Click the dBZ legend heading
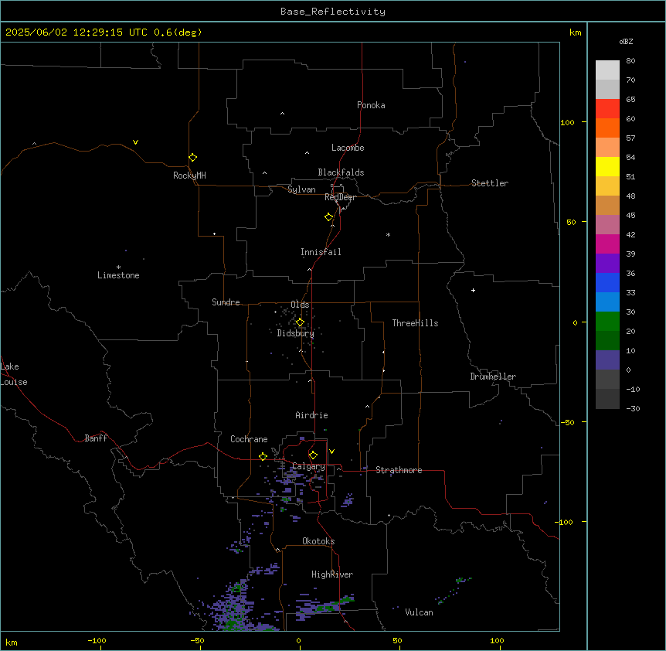Screen dimensions: 666x651 (x=626, y=41)
